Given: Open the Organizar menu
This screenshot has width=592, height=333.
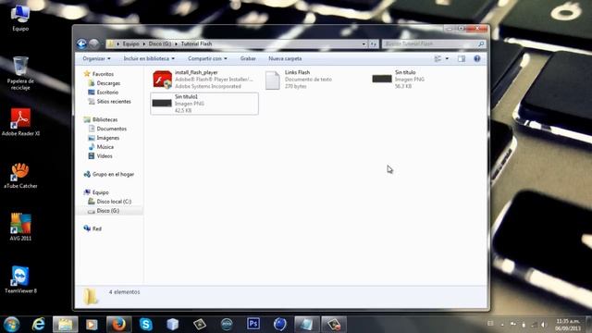Looking at the screenshot, I should point(96,58).
